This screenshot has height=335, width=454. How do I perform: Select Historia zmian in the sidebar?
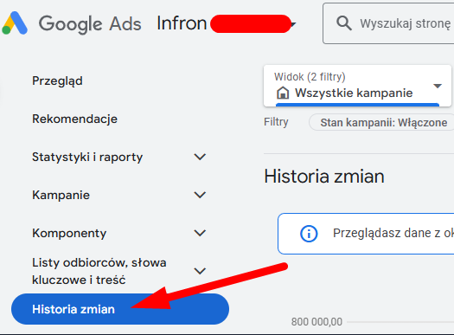[120, 309]
